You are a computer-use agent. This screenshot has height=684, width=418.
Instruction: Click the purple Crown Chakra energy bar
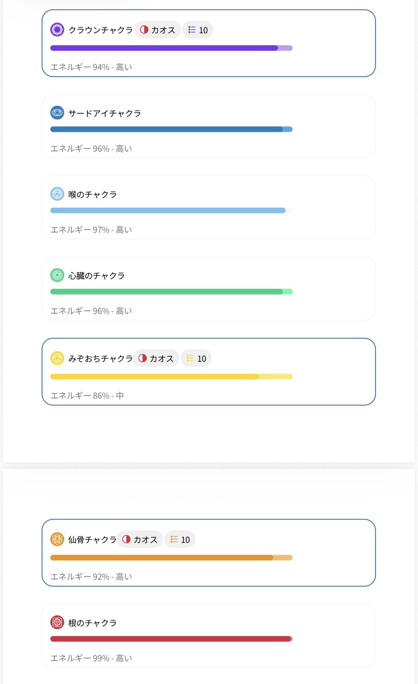pyautogui.click(x=171, y=48)
